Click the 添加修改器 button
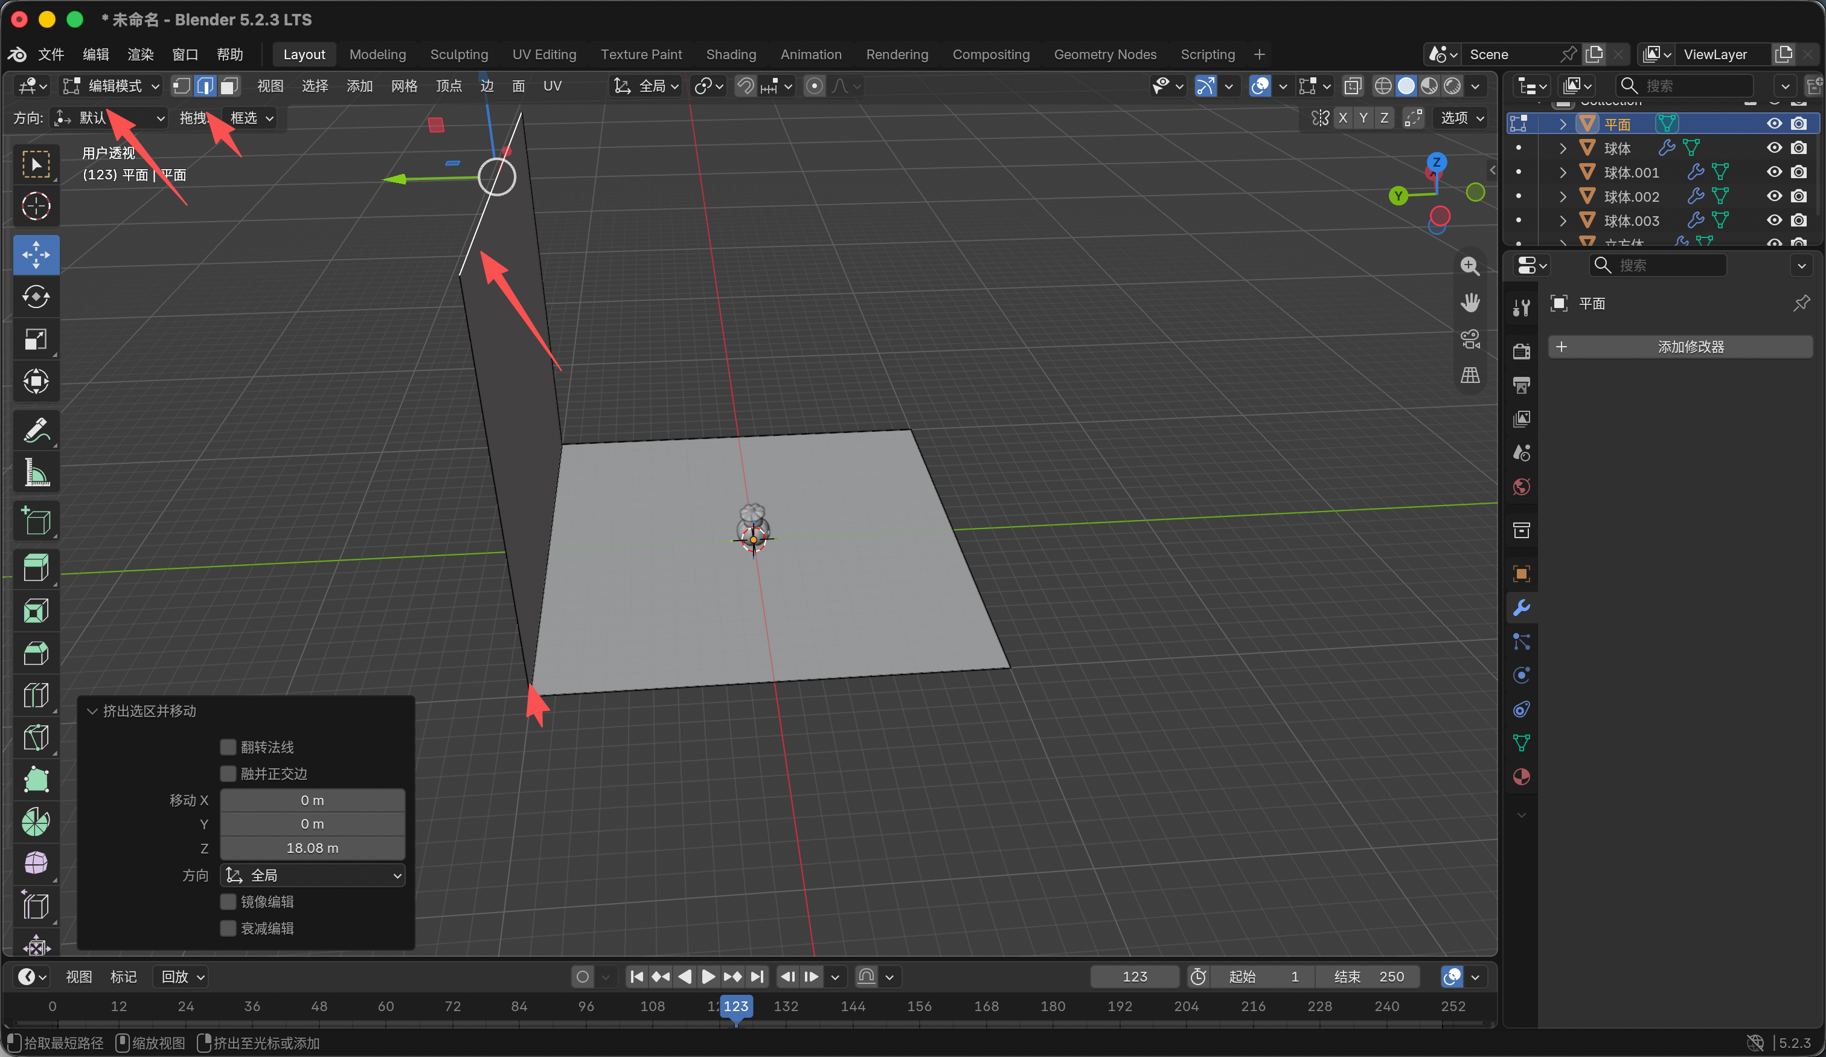The image size is (1826, 1057). click(x=1680, y=347)
